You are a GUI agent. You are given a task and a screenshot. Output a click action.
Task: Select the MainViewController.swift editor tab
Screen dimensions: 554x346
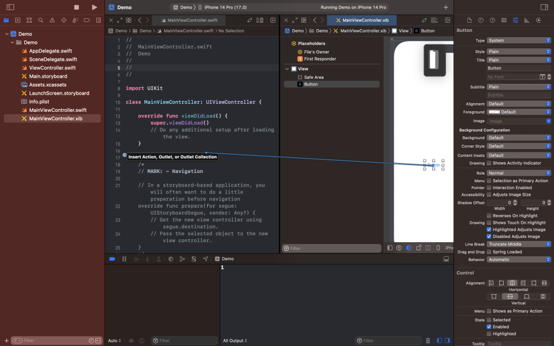(189, 20)
